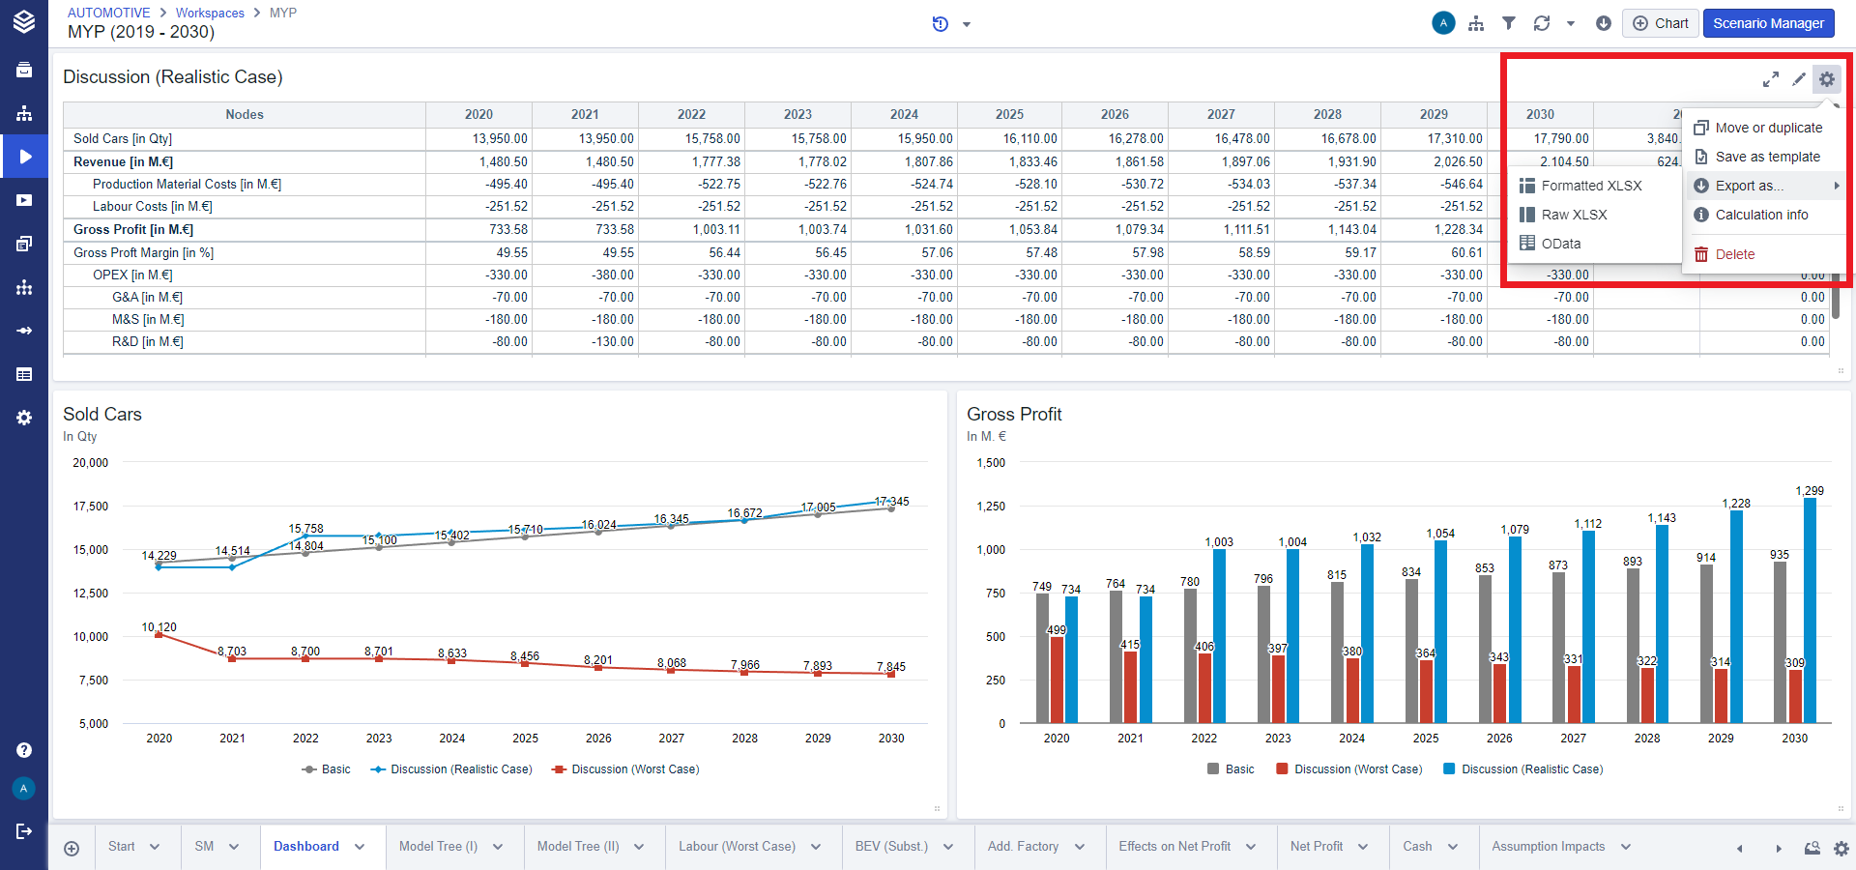Toggle the Basic series in Sold Cars legend
This screenshot has height=870, width=1856.
[x=327, y=769]
